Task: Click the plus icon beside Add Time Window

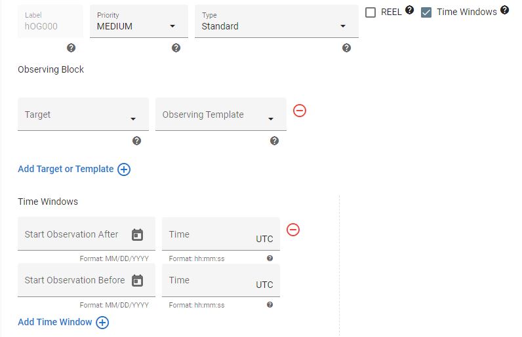Action: [x=102, y=323]
